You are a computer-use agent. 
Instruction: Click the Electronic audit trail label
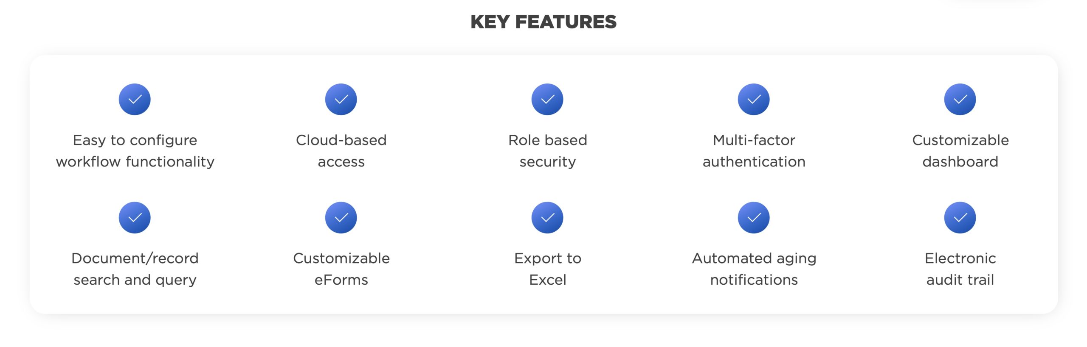pyautogui.click(x=960, y=269)
